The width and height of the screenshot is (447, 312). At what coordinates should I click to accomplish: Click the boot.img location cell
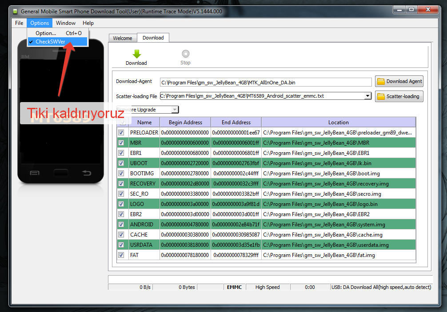tap(339, 174)
